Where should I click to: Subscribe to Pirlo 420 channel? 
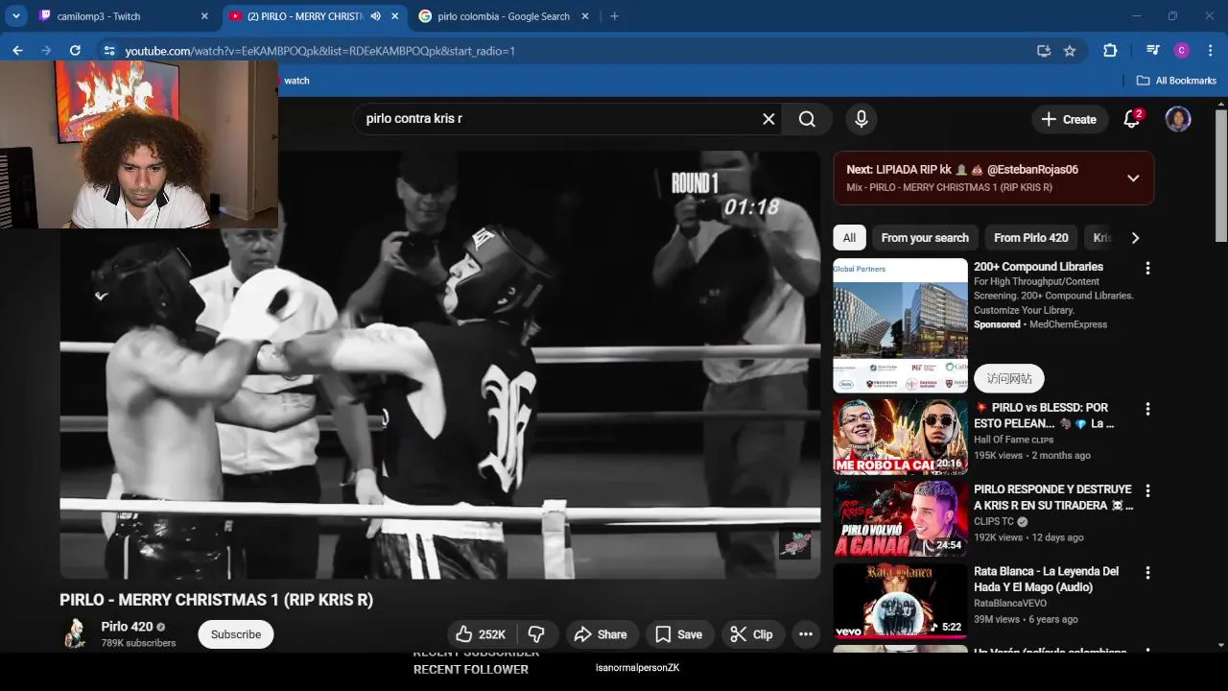(x=236, y=634)
